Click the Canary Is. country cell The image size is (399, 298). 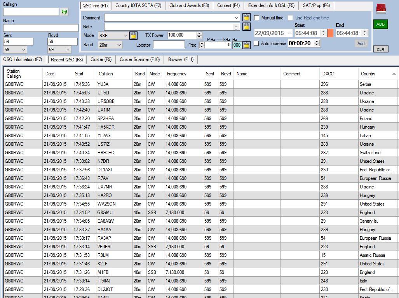pos(378,221)
